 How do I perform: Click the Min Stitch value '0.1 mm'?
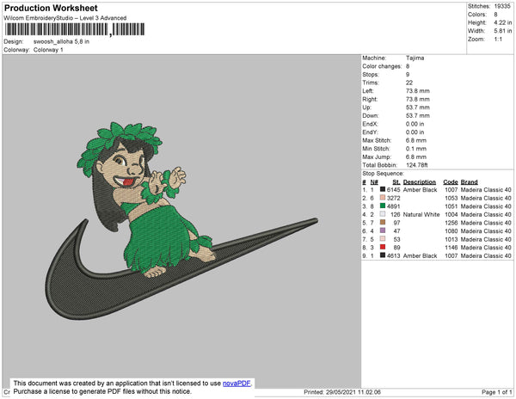[x=416, y=149]
